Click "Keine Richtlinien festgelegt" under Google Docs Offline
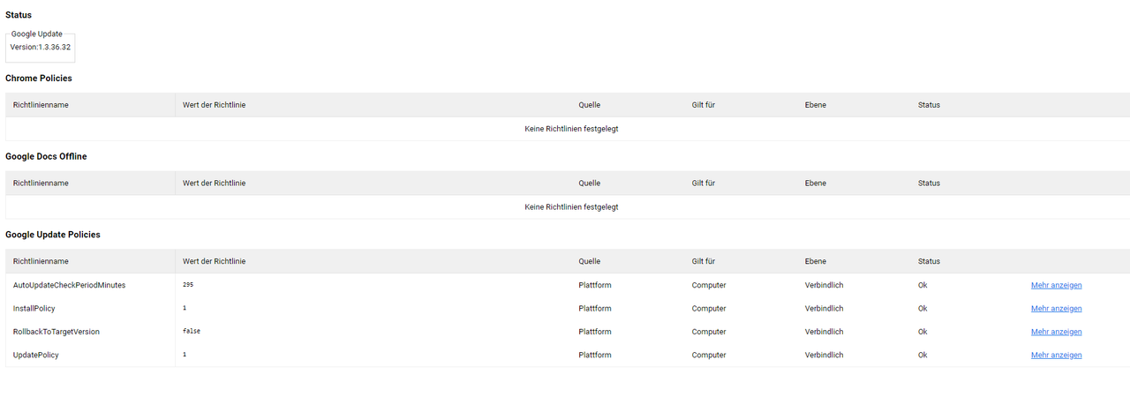 tap(571, 206)
